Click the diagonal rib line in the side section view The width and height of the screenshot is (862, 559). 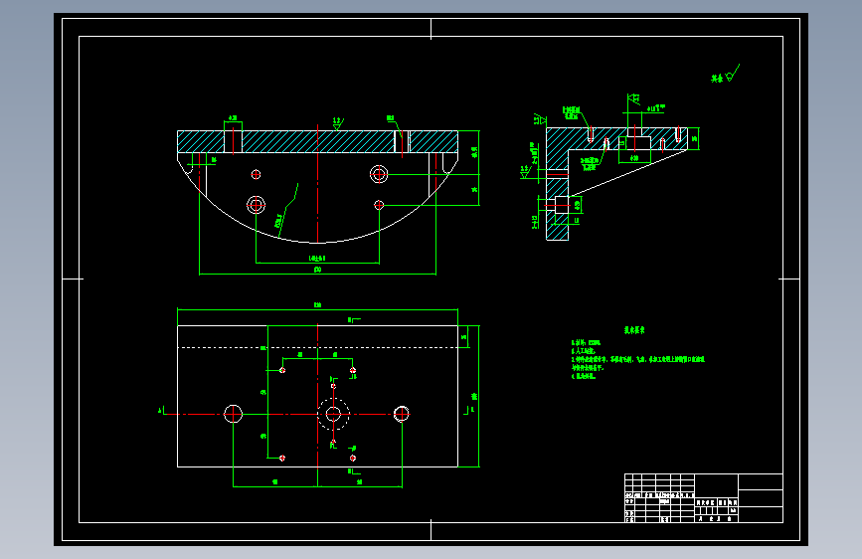[627, 173]
